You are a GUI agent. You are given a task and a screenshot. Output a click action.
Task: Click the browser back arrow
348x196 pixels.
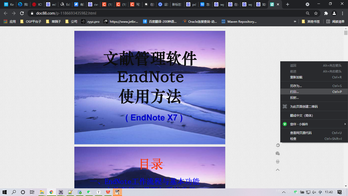pos(6,13)
